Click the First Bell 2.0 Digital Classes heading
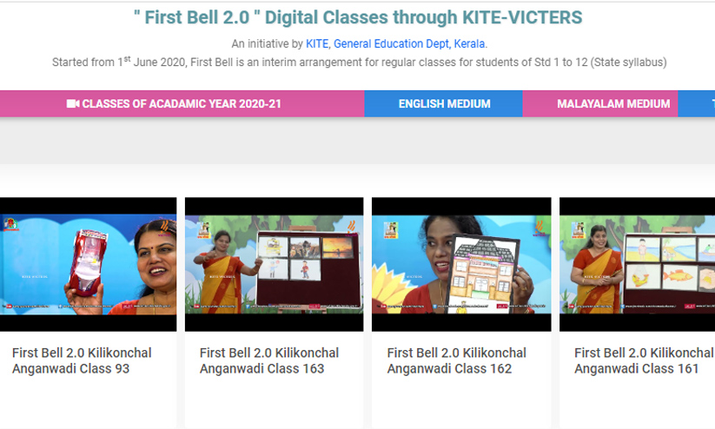 pyautogui.click(x=358, y=17)
